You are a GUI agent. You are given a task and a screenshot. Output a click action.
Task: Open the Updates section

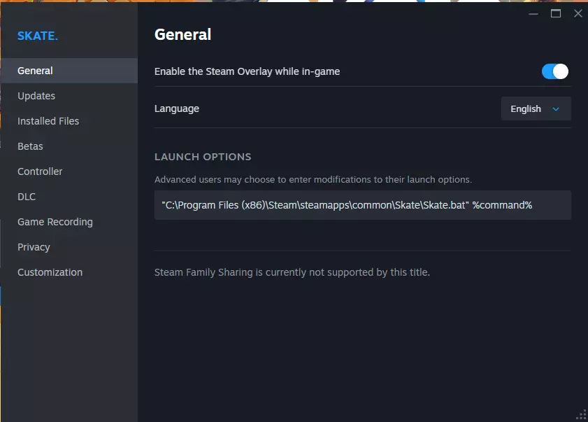(36, 96)
